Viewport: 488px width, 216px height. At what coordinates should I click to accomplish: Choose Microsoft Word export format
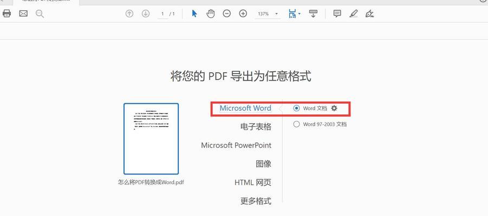click(x=245, y=109)
